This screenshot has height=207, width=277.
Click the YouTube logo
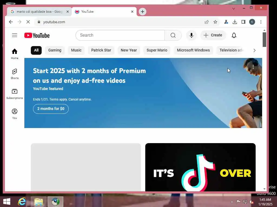point(37,35)
